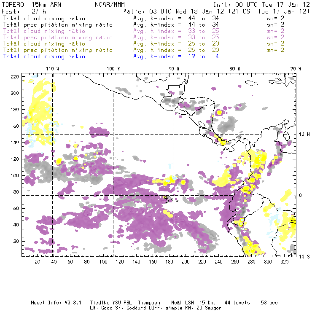Image resolution: width=312 pixels, height=312 pixels.
Task: Pick the olive 'Total precipitation mixing ratio' legend line
Action: [x=58, y=50]
